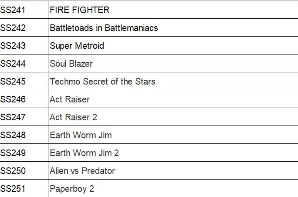Select the first Act Raiser cell
Viewport: 298px width, 197px height.
point(70,99)
